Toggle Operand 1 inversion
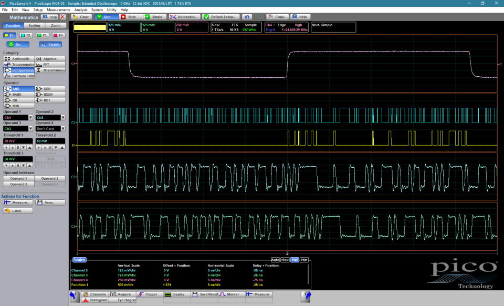The width and height of the screenshot is (504, 306). [18, 179]
